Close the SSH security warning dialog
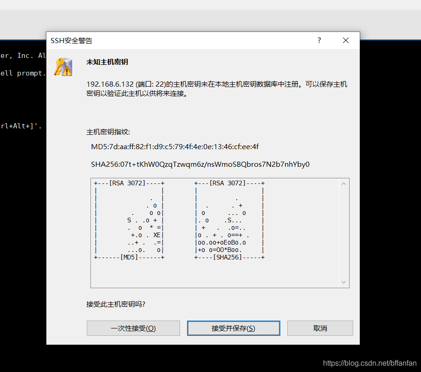Image resolution: width=421 pixels, height=372 pixels. click(x=345, y=40)
